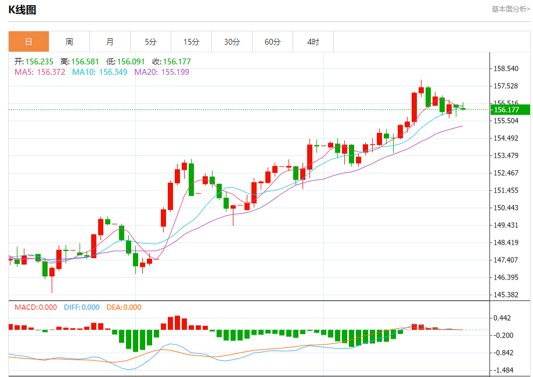Click the K线图 chart title

[22, 10]
